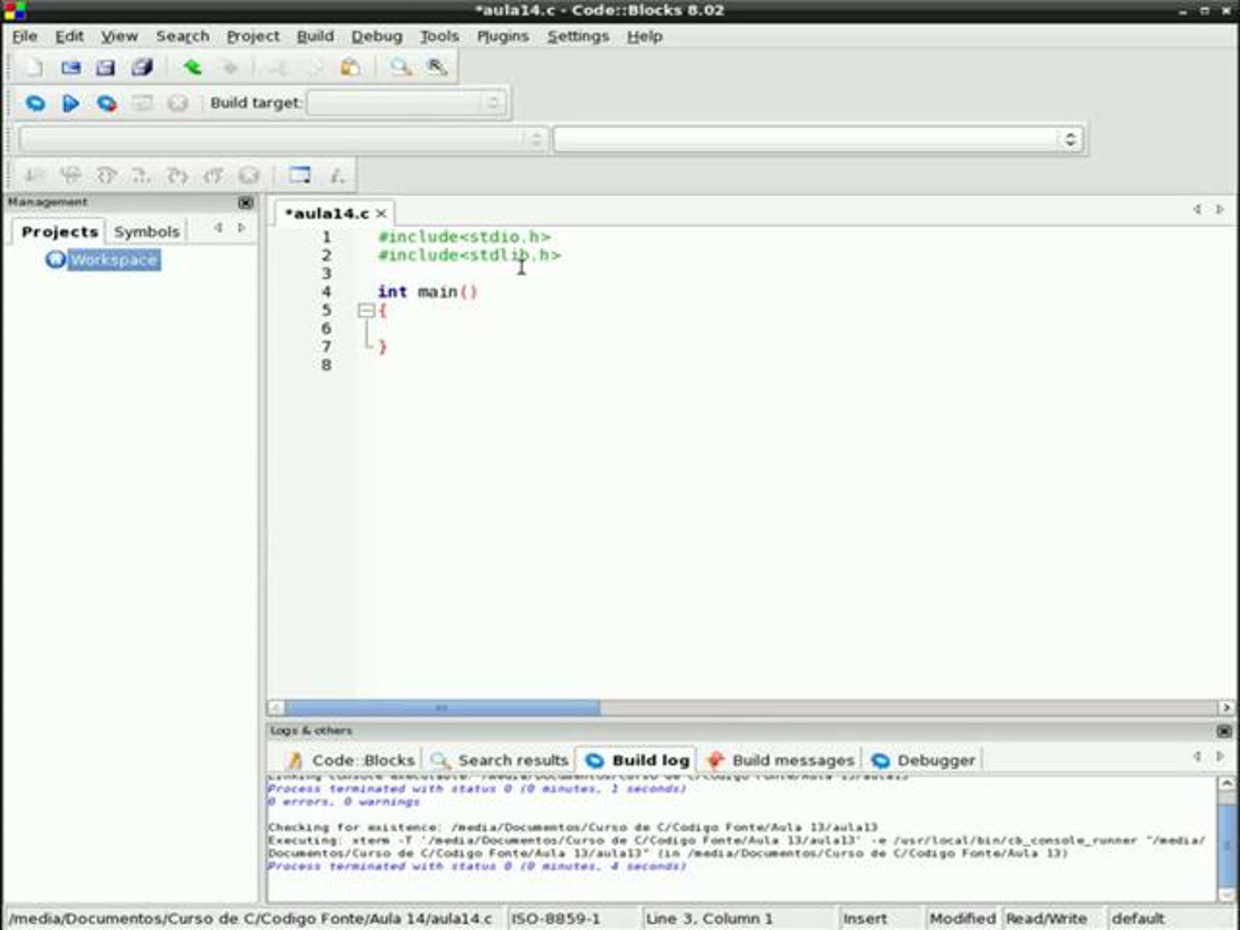Close the Management panel
The height and width of the screenshot is (930, 1240).
(x=245, y=203)
